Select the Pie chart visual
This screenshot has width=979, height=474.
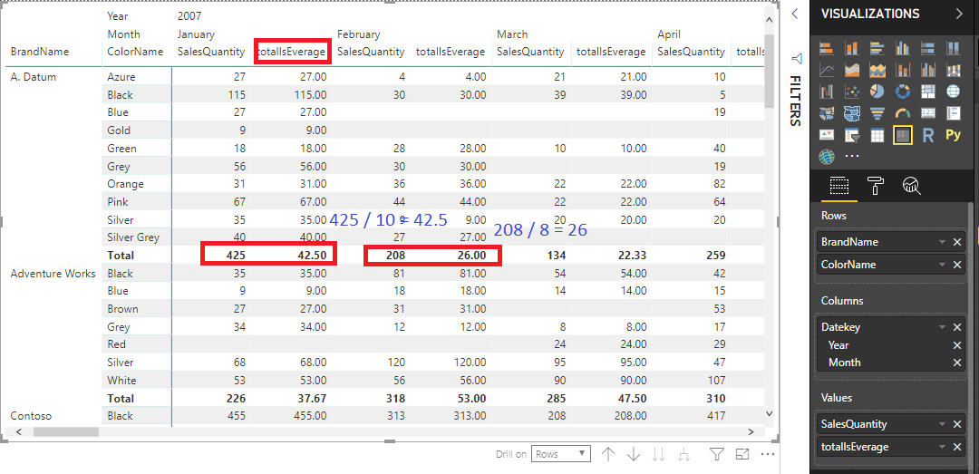[x=877, y=92]
